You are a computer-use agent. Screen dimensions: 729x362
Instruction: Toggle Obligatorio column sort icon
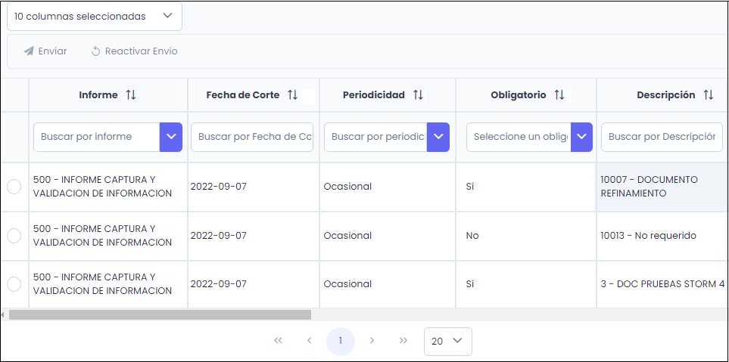pos(559,95)
